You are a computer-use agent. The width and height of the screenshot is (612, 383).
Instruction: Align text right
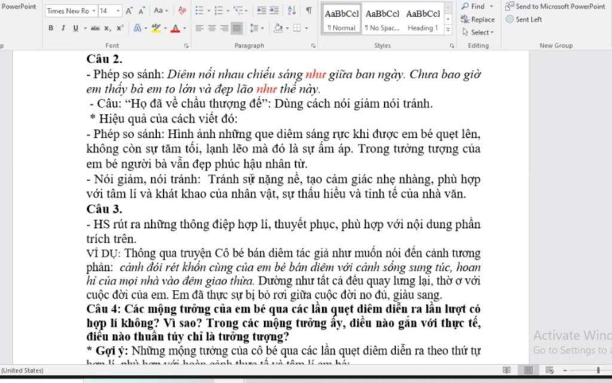(224, 28)
